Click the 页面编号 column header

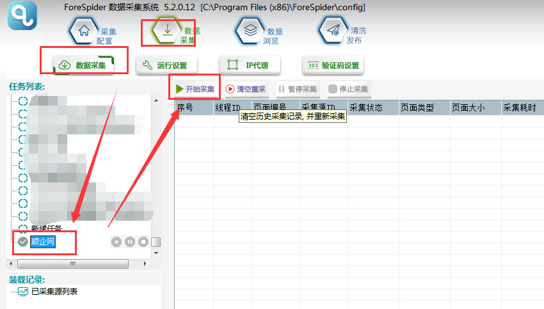(275, 108)
